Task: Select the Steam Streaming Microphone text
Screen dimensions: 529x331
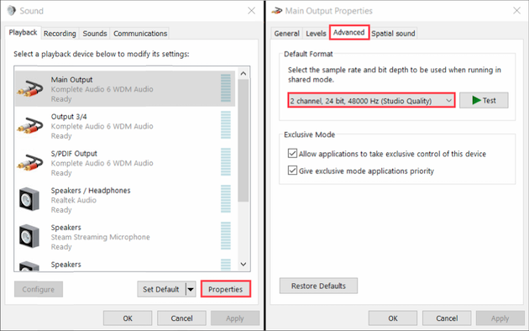Action: pos(100,237)
